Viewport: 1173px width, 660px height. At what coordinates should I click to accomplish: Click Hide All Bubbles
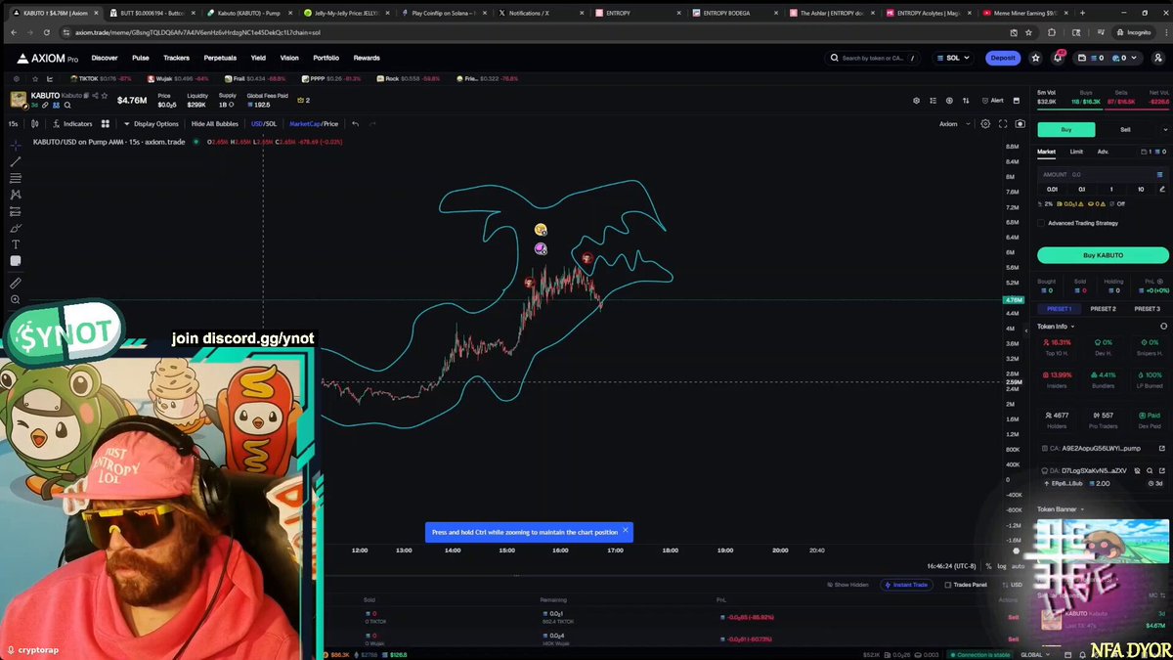point(214,124)
